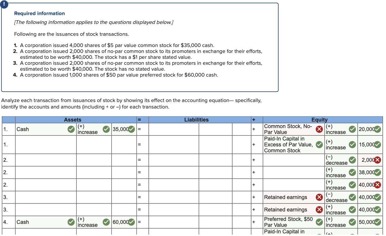Screen dimensions: 386x236
Task: Click the exclamation alert icon at top-left
Action: coord(4,4)
